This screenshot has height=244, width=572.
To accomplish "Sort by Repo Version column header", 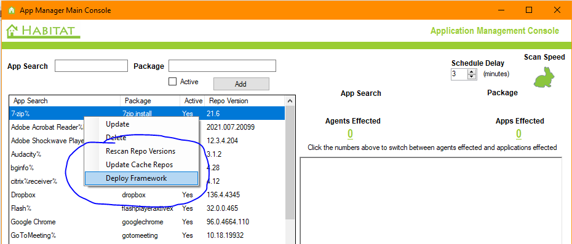I will coord(245,101).
